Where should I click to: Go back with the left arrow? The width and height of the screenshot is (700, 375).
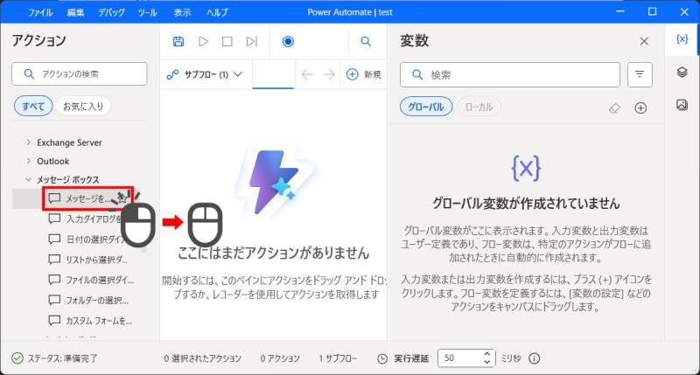[x=307, y=74]
